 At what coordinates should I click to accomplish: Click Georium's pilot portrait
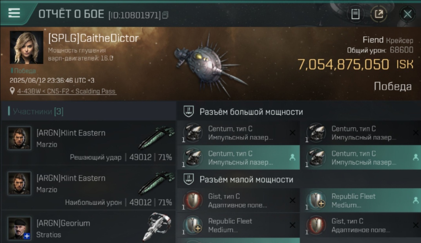(19, 229)
